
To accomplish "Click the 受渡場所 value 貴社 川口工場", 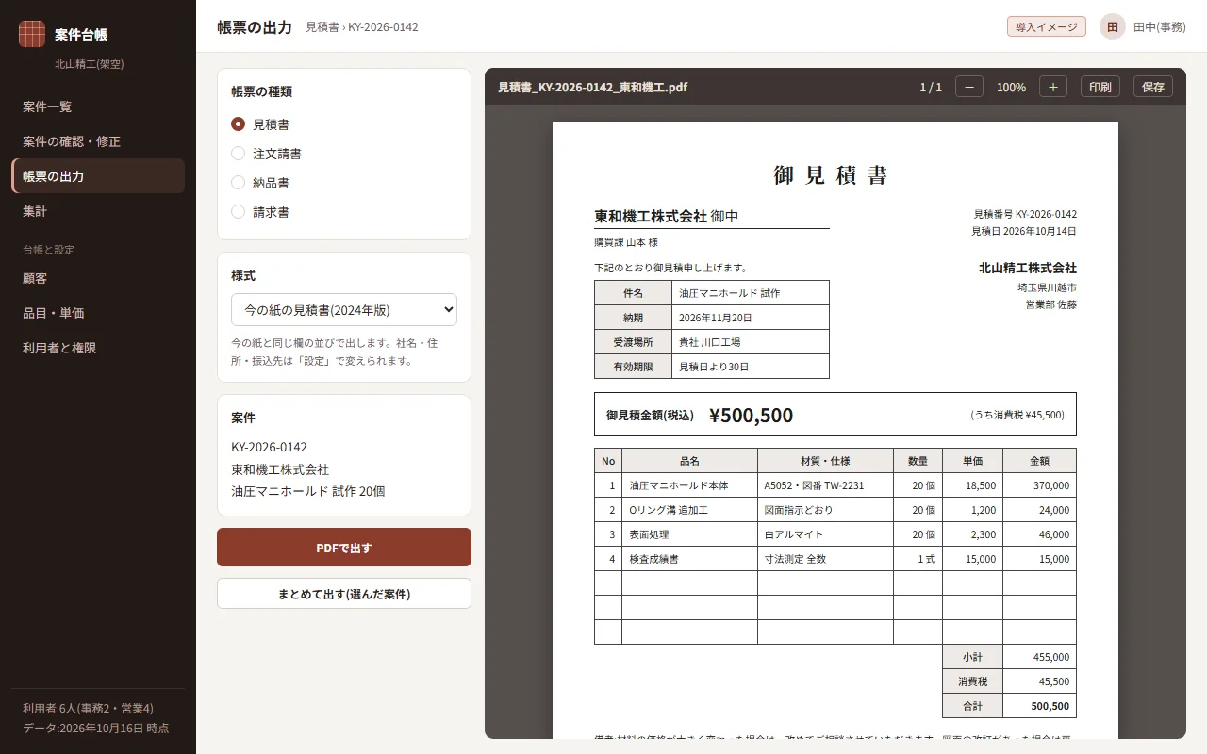I will click(x=751, y=342).
